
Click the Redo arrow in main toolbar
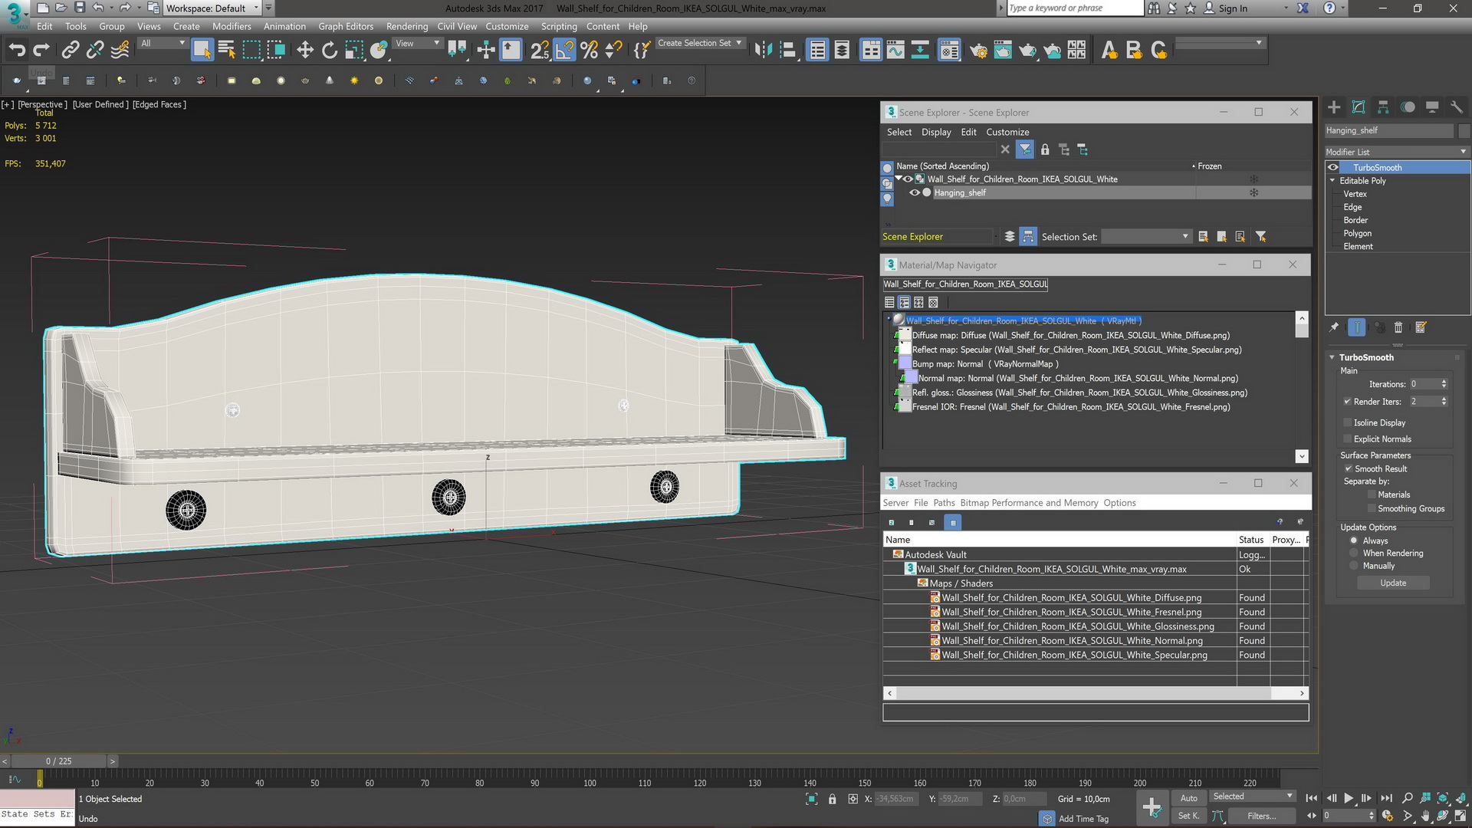[x=41, y=51]
